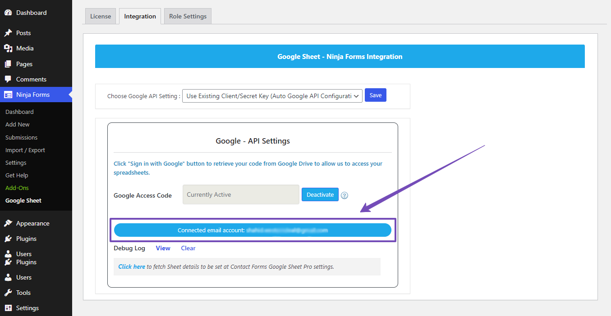Open the Media menu item
Image resolution: width=611 pixels, height=316 pixels.
click(x=25, y=48)
